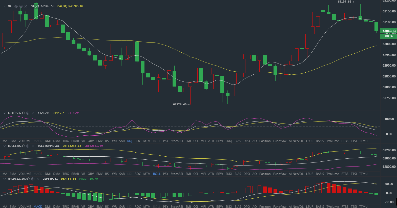Switch to OBV in BOLL panel's indicator row

pyautogui.click(x=91, y=174)
